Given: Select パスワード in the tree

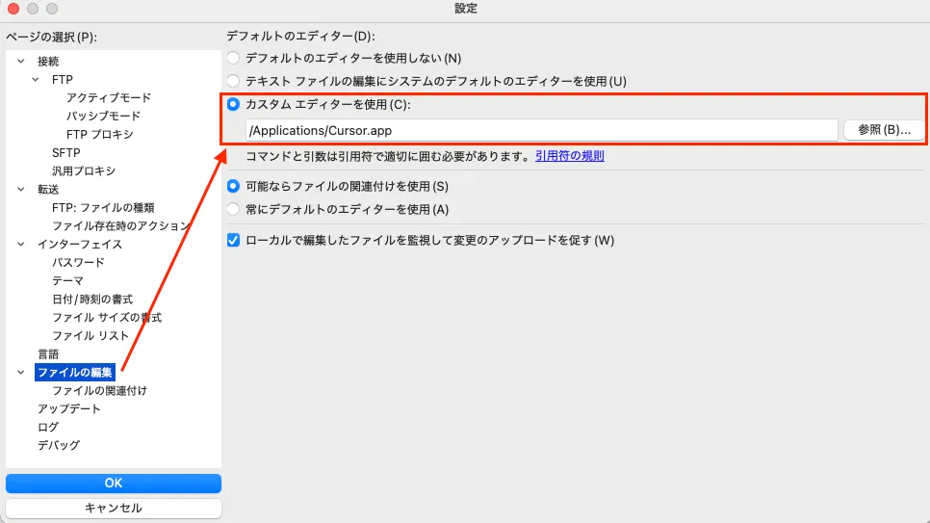Looking at the screenshot, I should pyautogui.click(x=78, y=262).
